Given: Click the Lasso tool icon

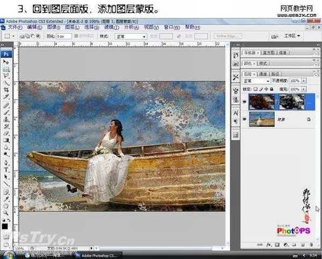Looking at the screenshot, I should 6,76.
